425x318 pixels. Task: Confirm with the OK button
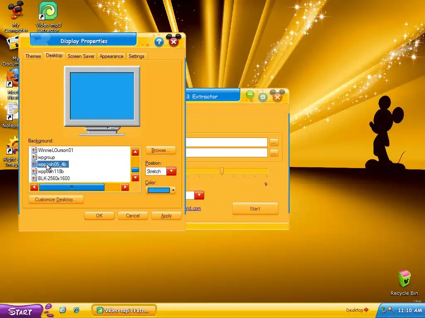point(99,215)
